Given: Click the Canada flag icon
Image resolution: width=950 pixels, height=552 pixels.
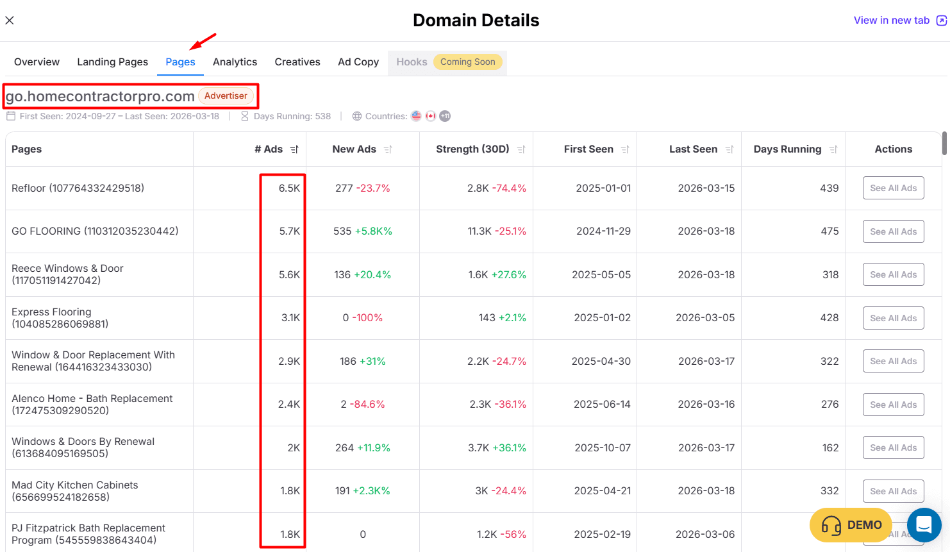Looking at the screenshot, I should pyautogui.click(x=431, y=116).
